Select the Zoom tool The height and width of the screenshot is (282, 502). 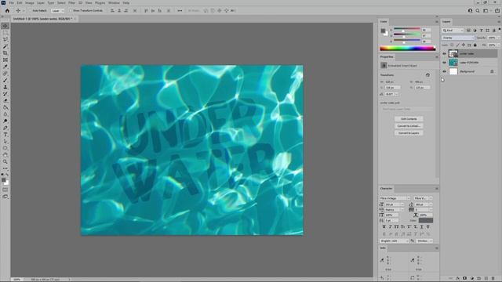pyautogui.click(x=5, y=162)
